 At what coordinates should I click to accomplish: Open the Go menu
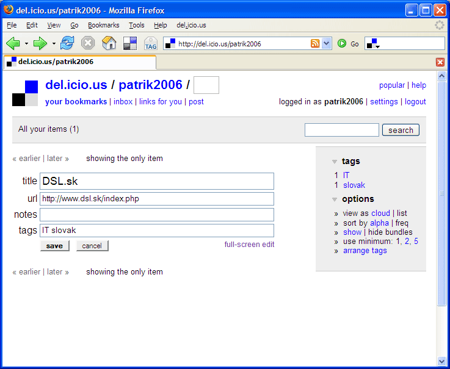tap(74, 25)
